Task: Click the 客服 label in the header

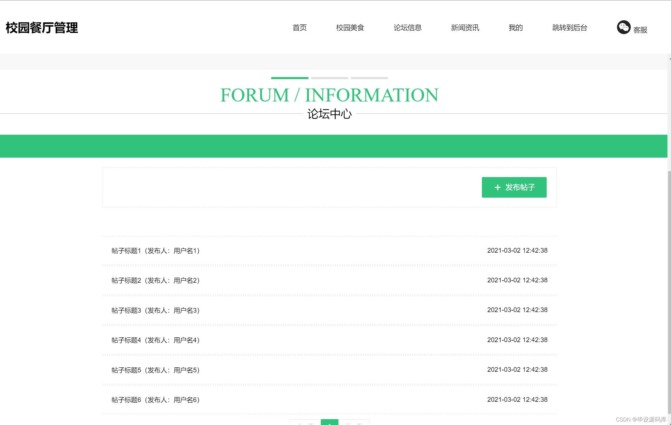Action: click(640, 30)
